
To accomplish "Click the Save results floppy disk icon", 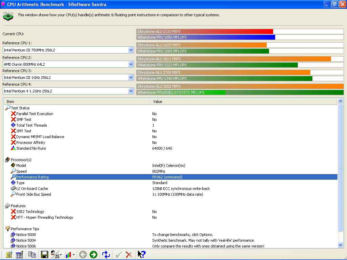I will point(44,255).
